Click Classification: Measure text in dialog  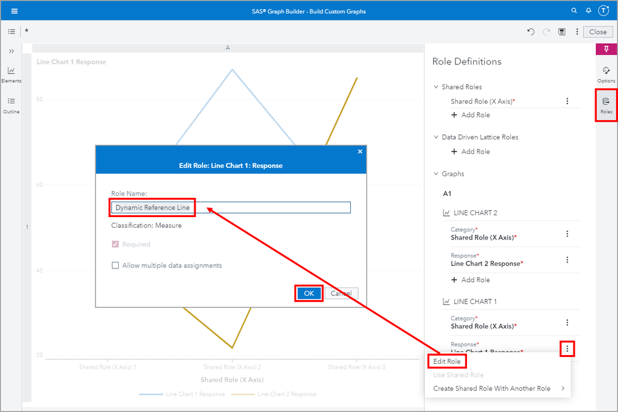tap(146, 226)
